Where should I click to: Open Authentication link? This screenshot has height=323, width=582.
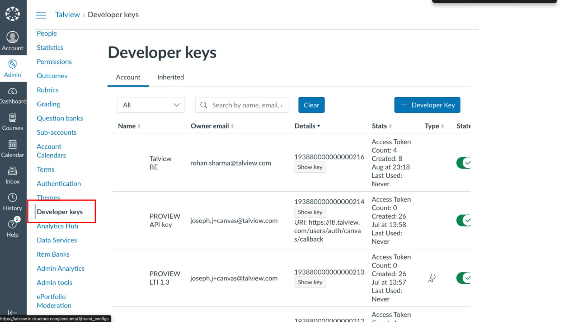pos(59,184)
